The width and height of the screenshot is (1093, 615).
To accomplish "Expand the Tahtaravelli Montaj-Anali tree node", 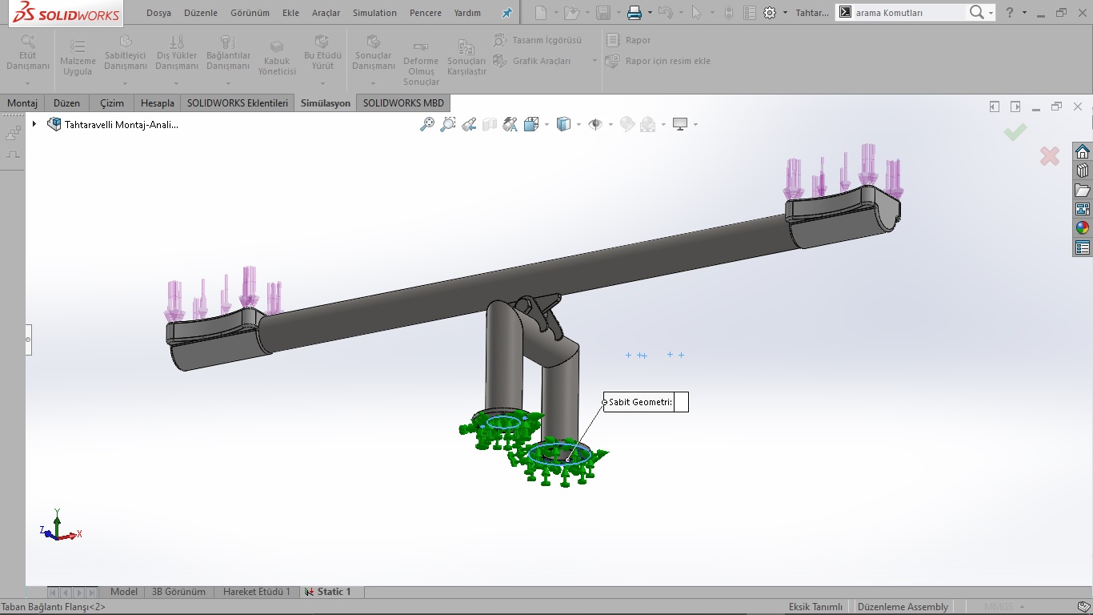I will (x=34, y=124).
